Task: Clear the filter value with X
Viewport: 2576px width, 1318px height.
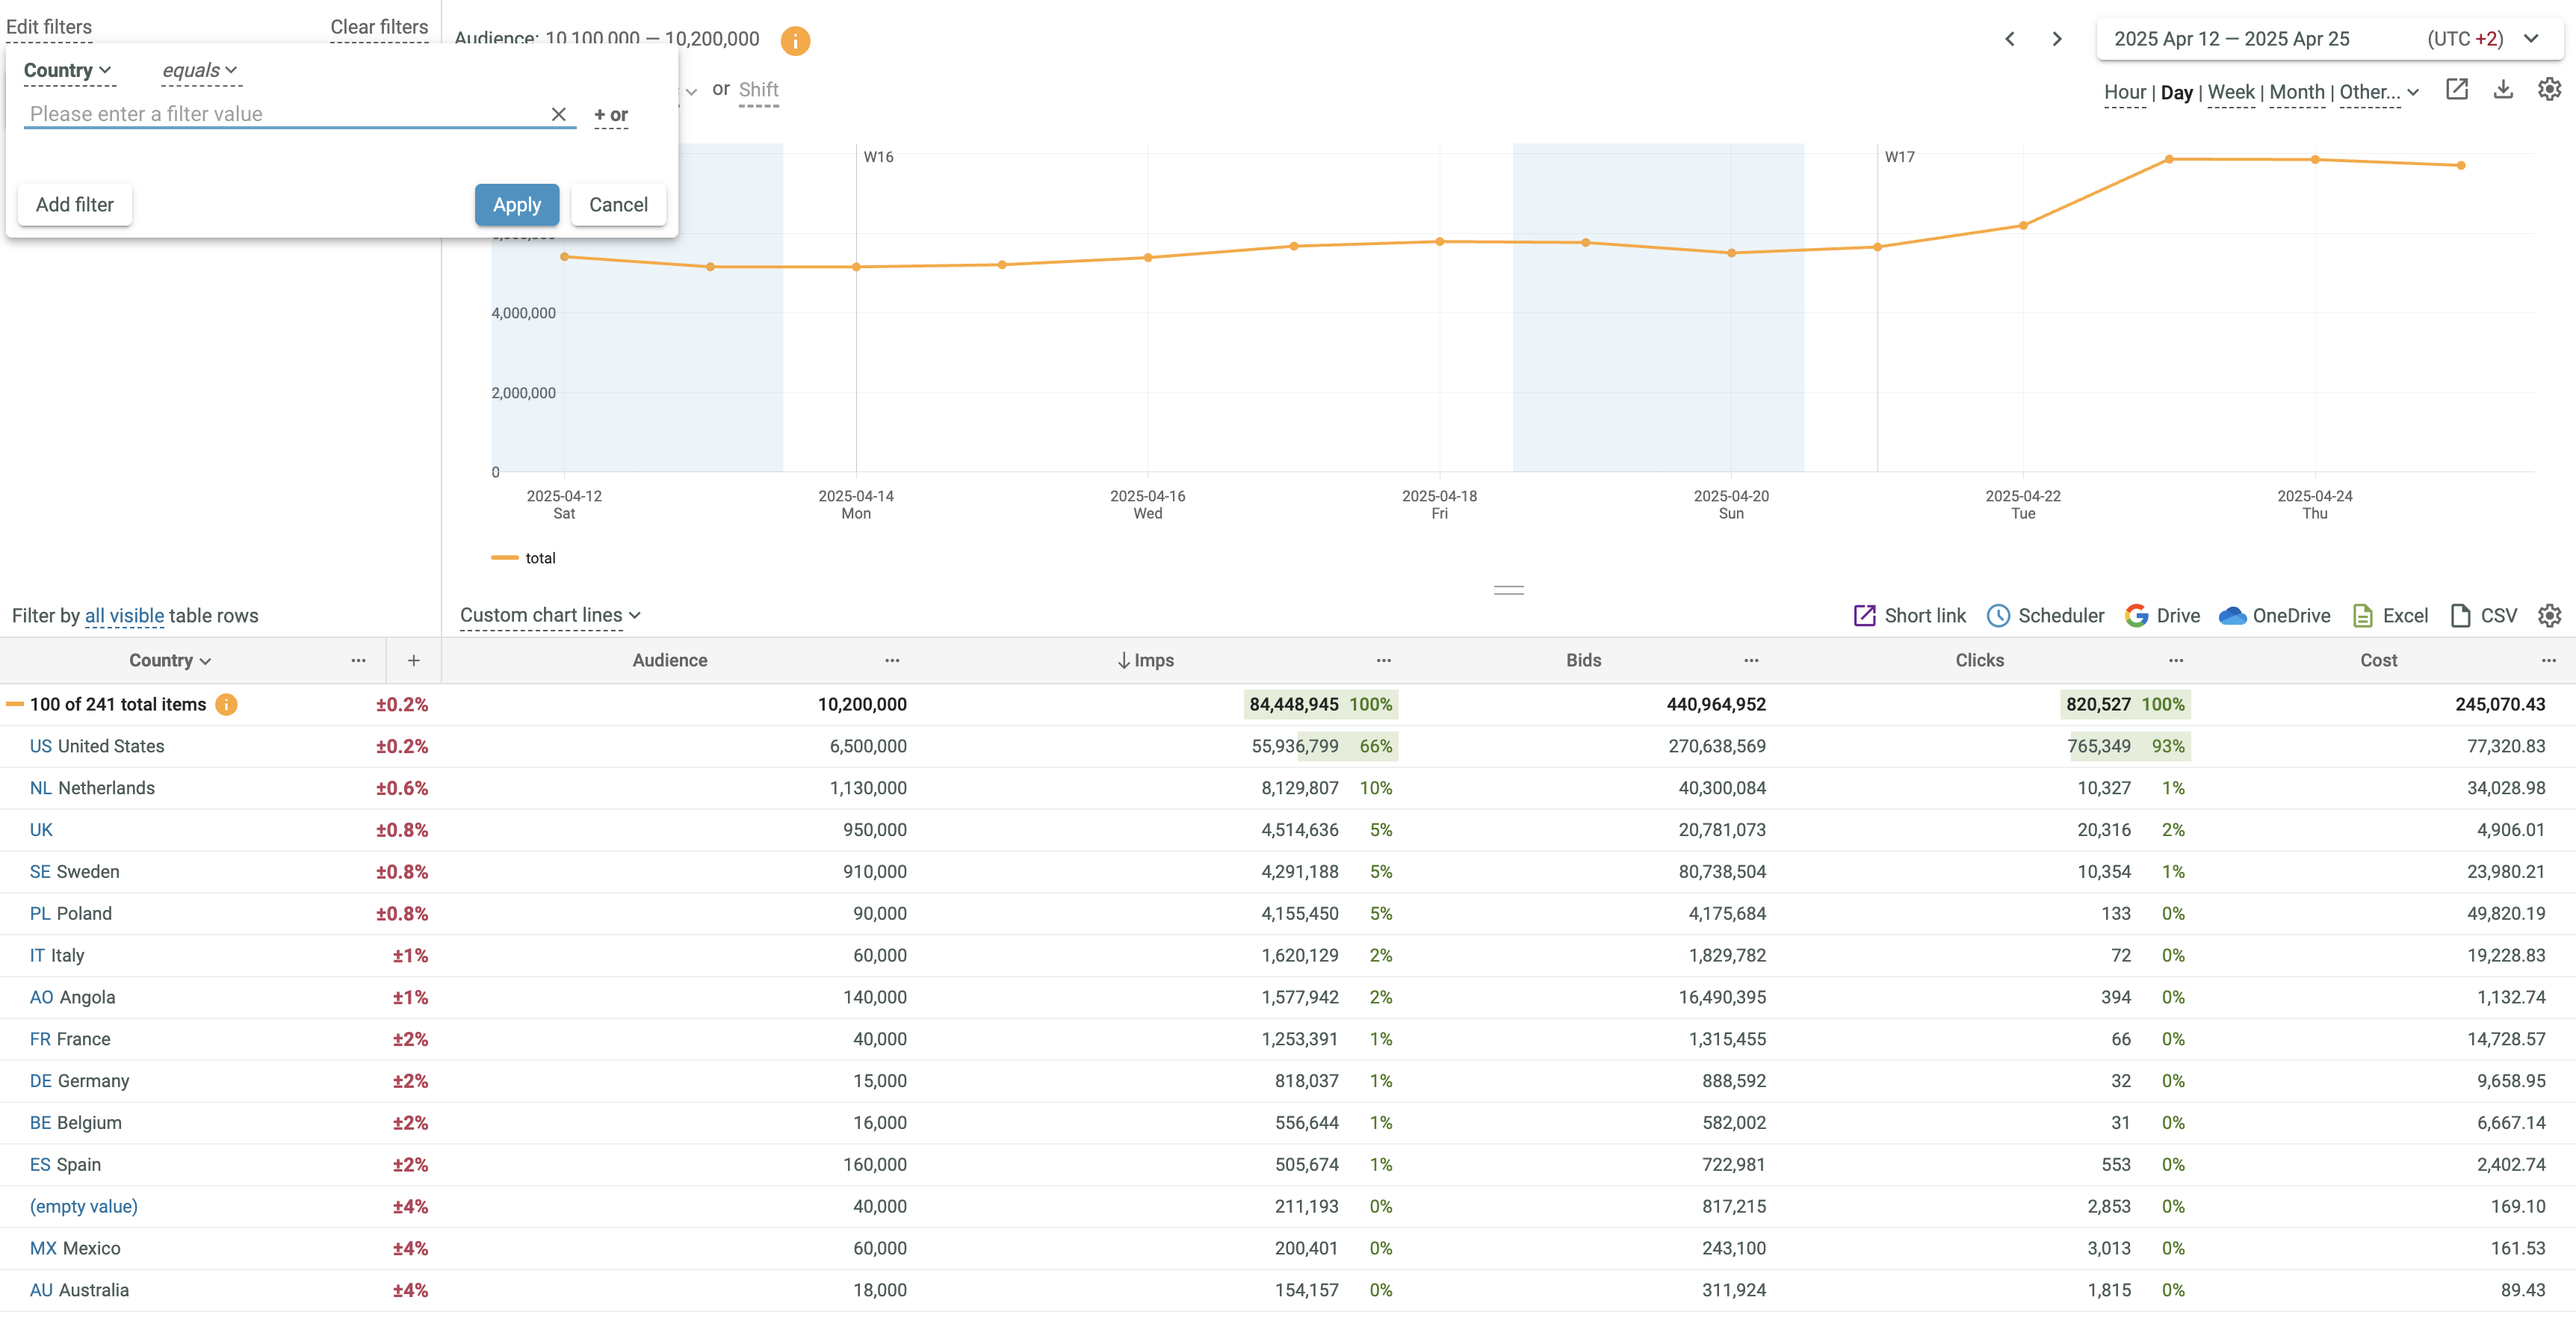Action: pos(558,114)
